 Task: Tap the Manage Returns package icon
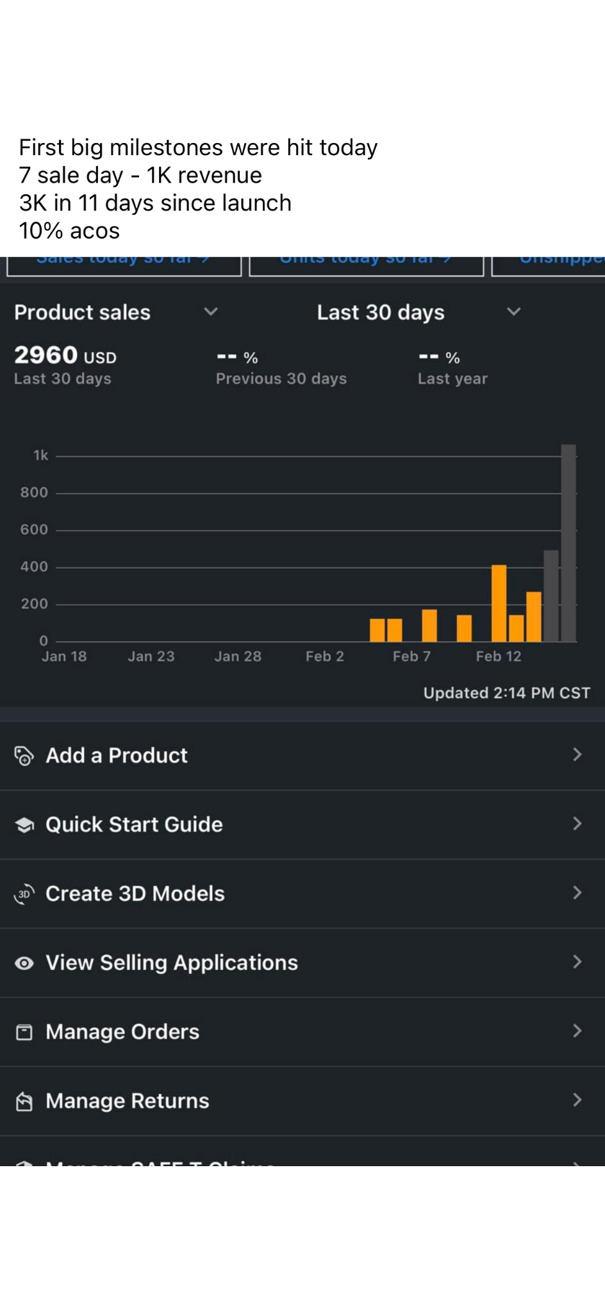(x=24, y=1101)
